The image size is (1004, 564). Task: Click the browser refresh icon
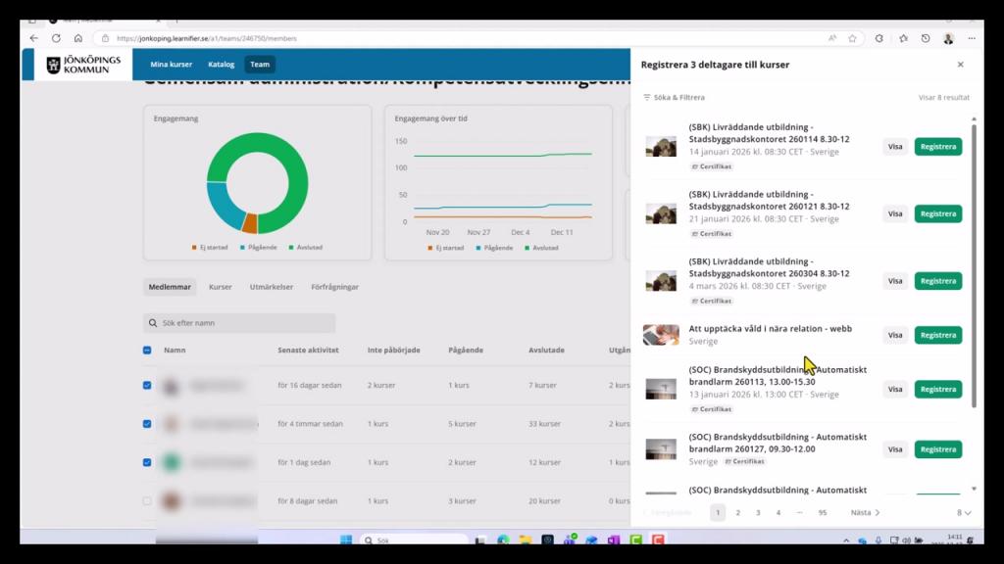(x=56, y=38)
